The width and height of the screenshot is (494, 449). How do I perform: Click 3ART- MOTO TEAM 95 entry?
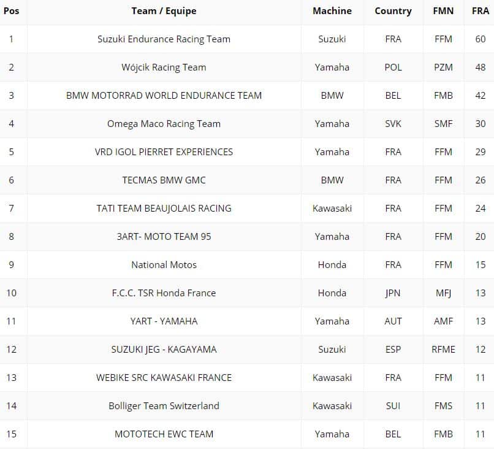(164, 237)
